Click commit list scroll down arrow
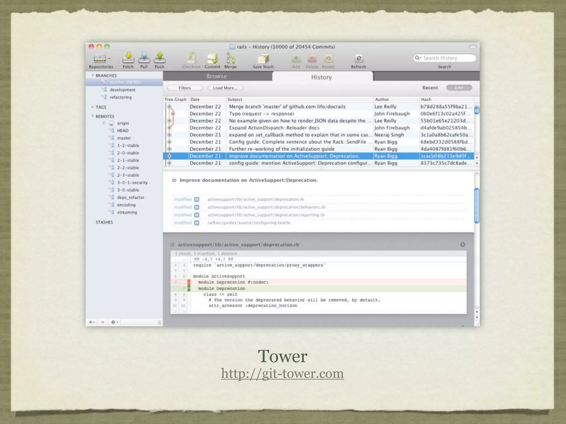Viewport: 566px width, 424px height. click(477, 163)
